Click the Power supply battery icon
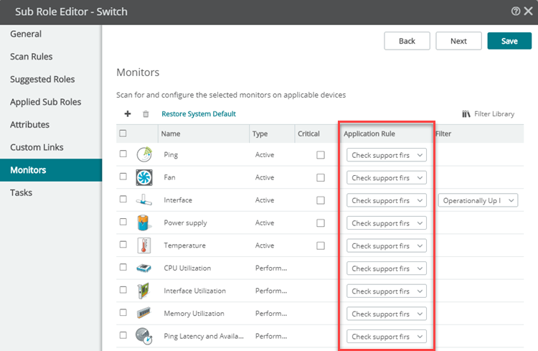Screen dimensions: 538x351 [x=143, y=223]
